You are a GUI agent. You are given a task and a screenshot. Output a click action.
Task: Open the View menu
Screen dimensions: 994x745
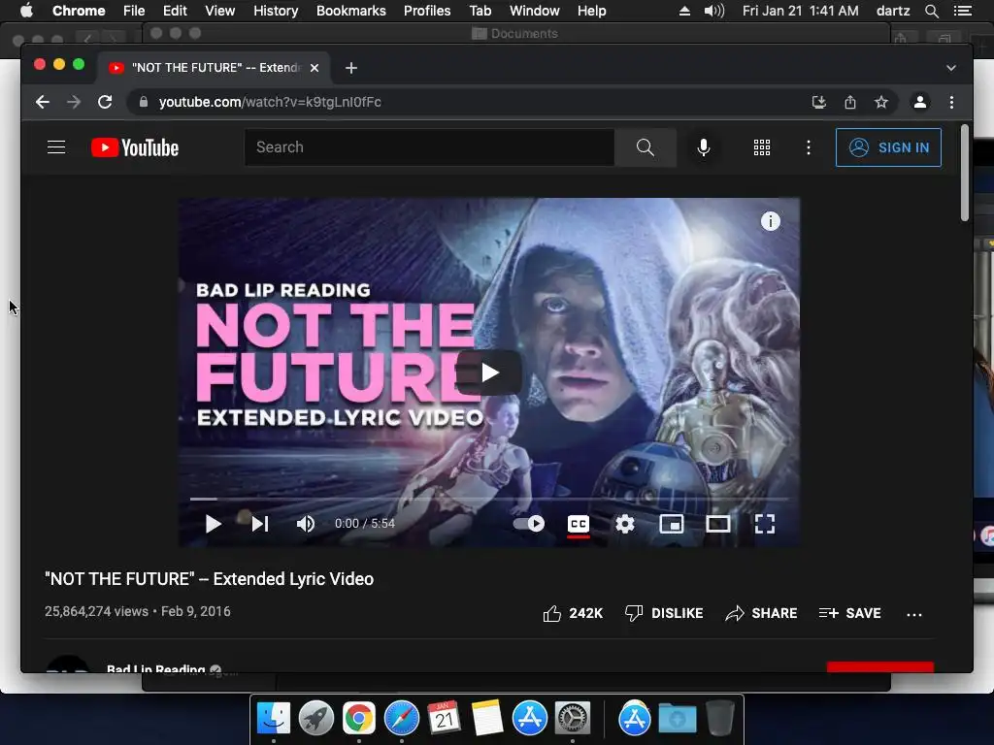[220, 11]
